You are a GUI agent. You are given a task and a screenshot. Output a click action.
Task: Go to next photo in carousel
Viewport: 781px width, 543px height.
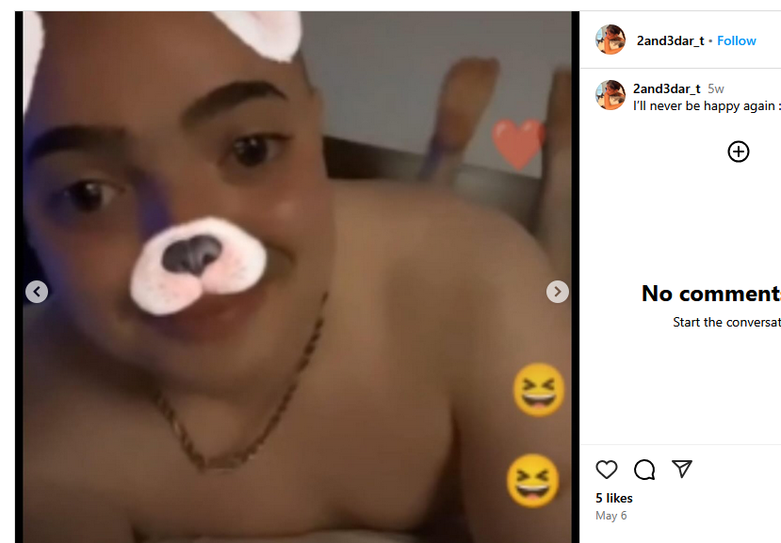(x=558, y=292)
